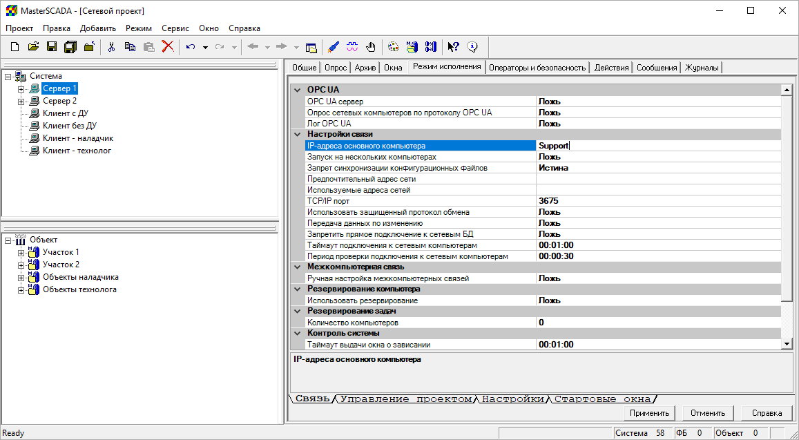Collapse the OPC UA property group
Screen dimensions: 799x440
pyautogui.click(x=298, y=90)
